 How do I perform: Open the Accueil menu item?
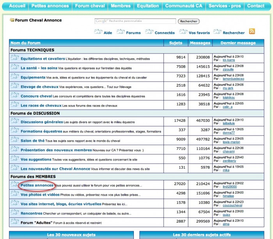[17, 6]
